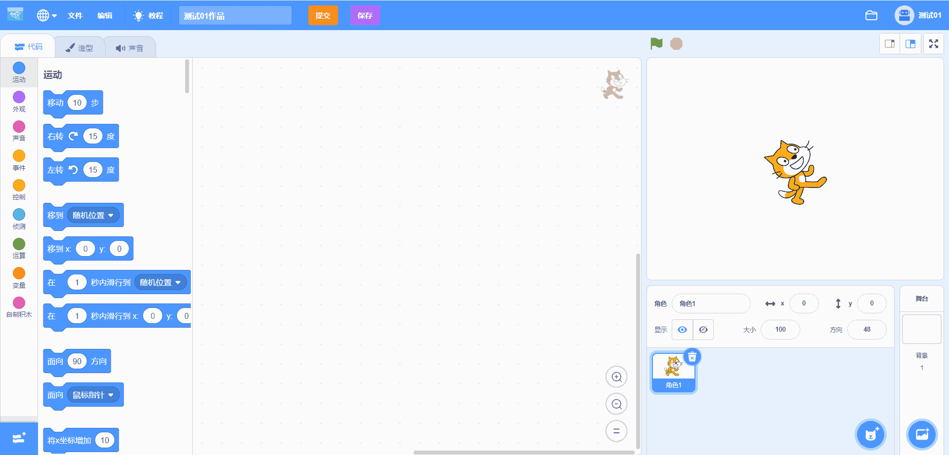Switch to the 造型 tab
Viewport: 949px width, 455px height.
[x=80, y=48]
